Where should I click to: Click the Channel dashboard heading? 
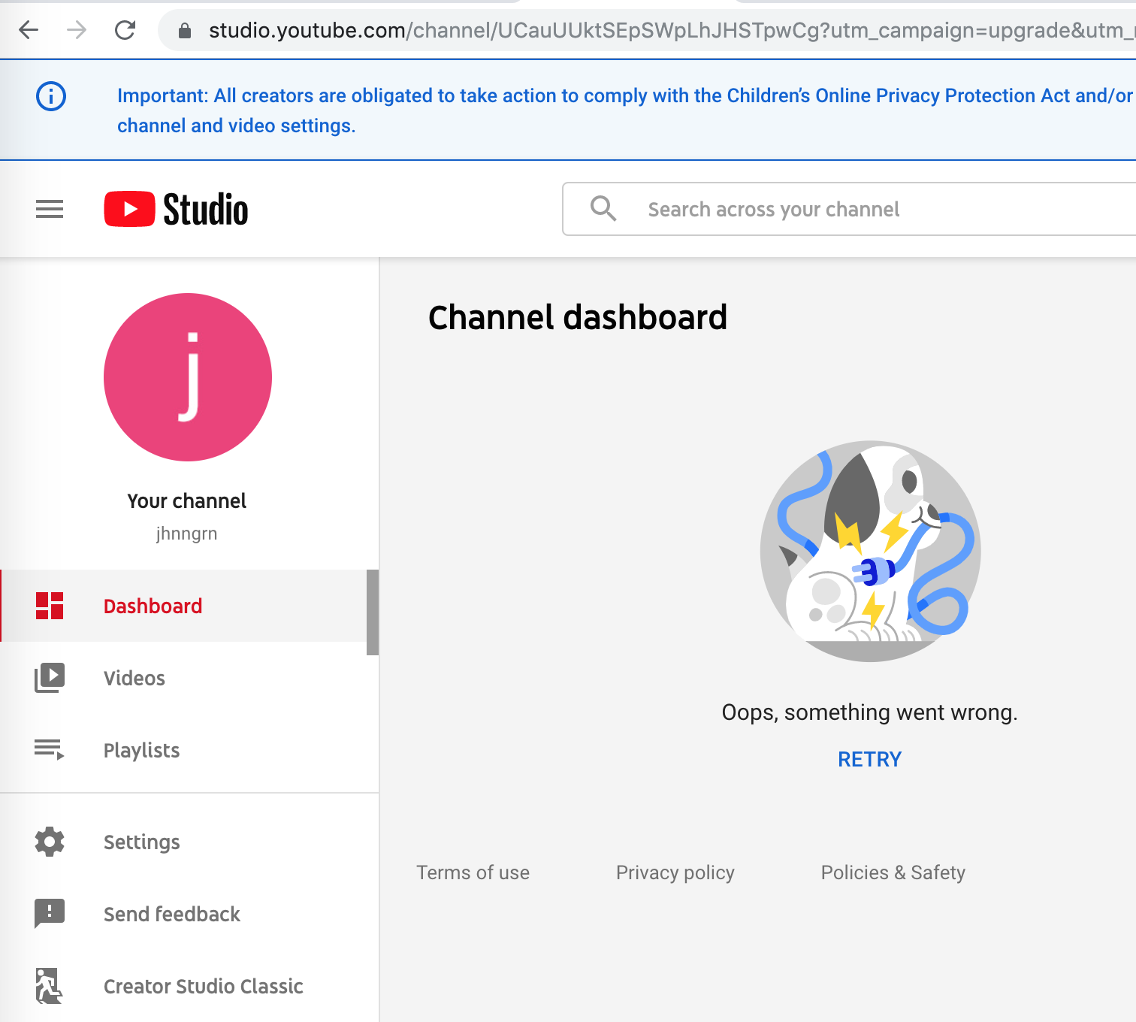tap(578, 317)
